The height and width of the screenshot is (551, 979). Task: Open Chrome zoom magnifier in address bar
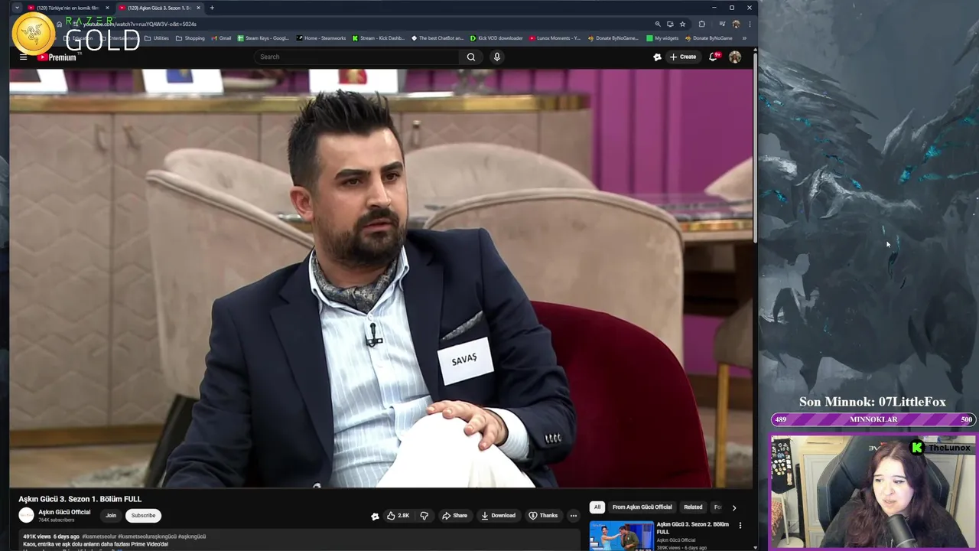[658, 24]
